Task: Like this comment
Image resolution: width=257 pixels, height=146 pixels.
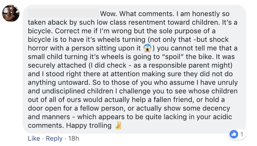Action: click(x=34, y=138)
